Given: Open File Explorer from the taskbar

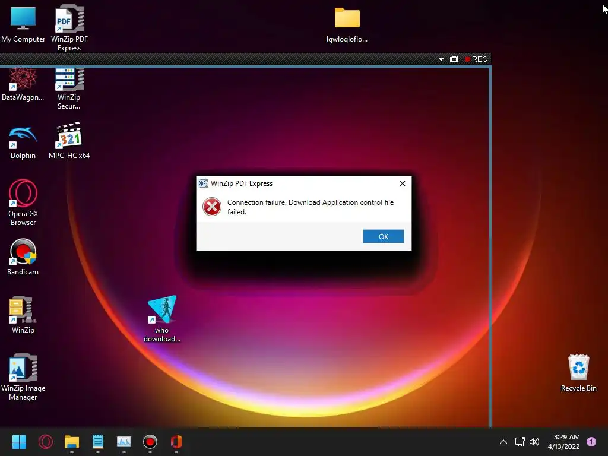Looking at the screenshot, I should 72,442.
